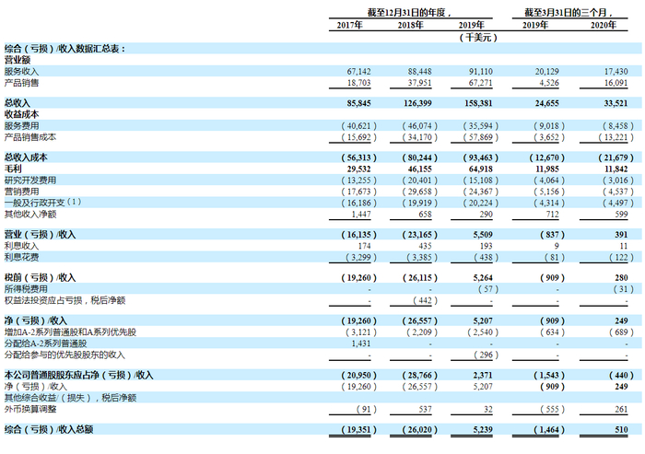
Task: Click the 2017年 column header
Action: (349, 25)
